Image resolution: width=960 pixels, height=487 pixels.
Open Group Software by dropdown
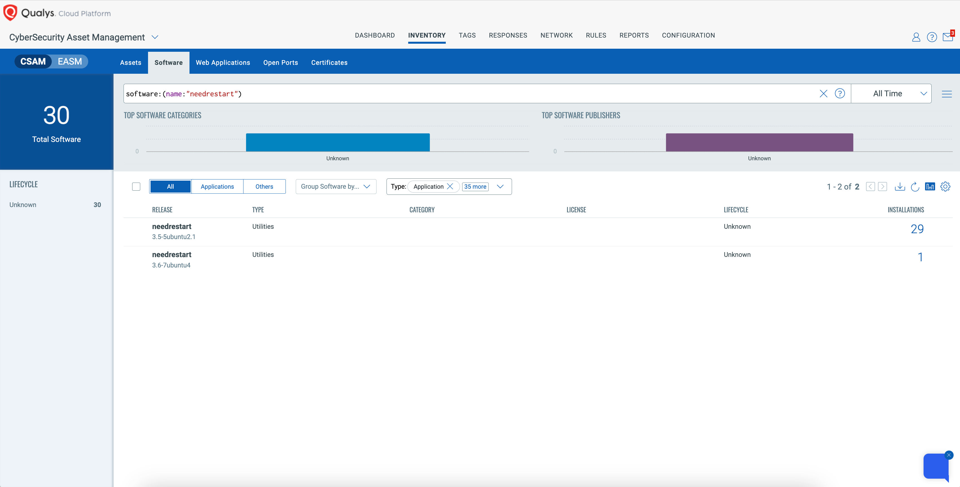[335, 187]
